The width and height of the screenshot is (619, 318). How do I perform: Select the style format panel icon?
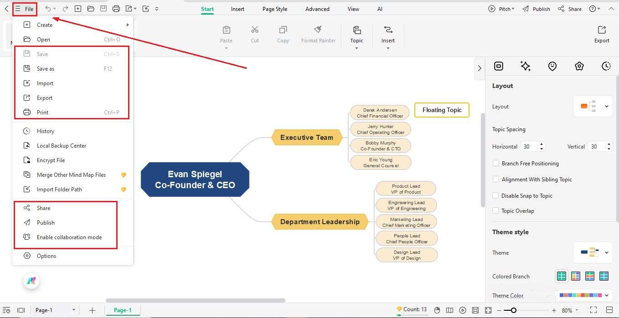click(499, 66)
